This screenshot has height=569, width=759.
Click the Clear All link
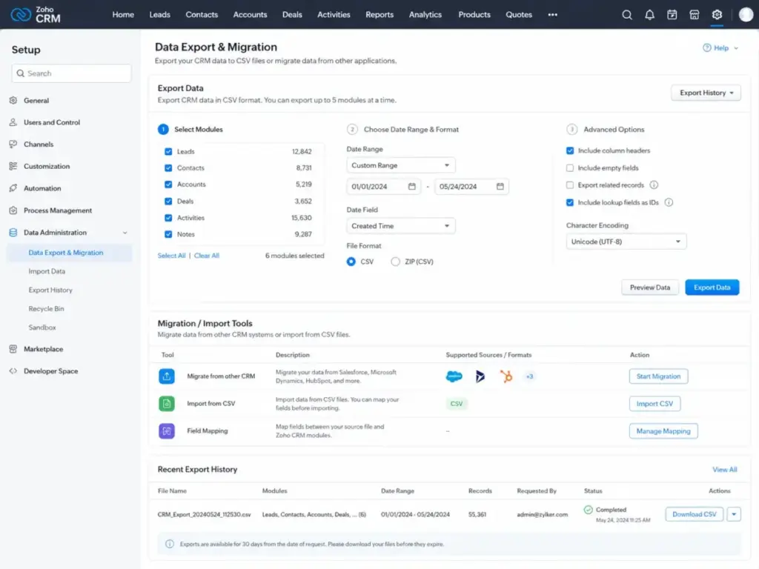click(x=207, y=256)
